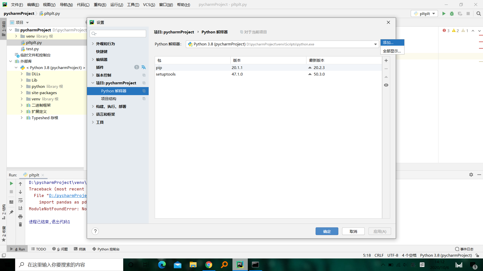Expand the site-packages library folder
The width and height of the screenshot is (483, 271).
click(x=22, y=93)
